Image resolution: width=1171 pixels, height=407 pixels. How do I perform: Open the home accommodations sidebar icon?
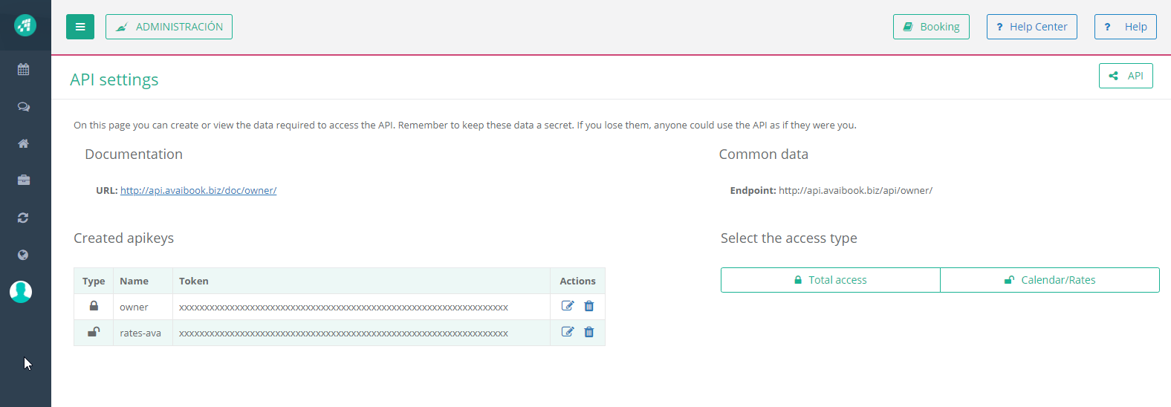click(x=24, y=143)
